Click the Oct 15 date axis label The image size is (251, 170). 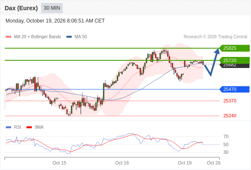coord(59,163)
